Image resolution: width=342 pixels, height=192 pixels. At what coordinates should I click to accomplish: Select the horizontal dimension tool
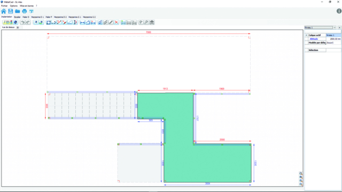[82, 22]
